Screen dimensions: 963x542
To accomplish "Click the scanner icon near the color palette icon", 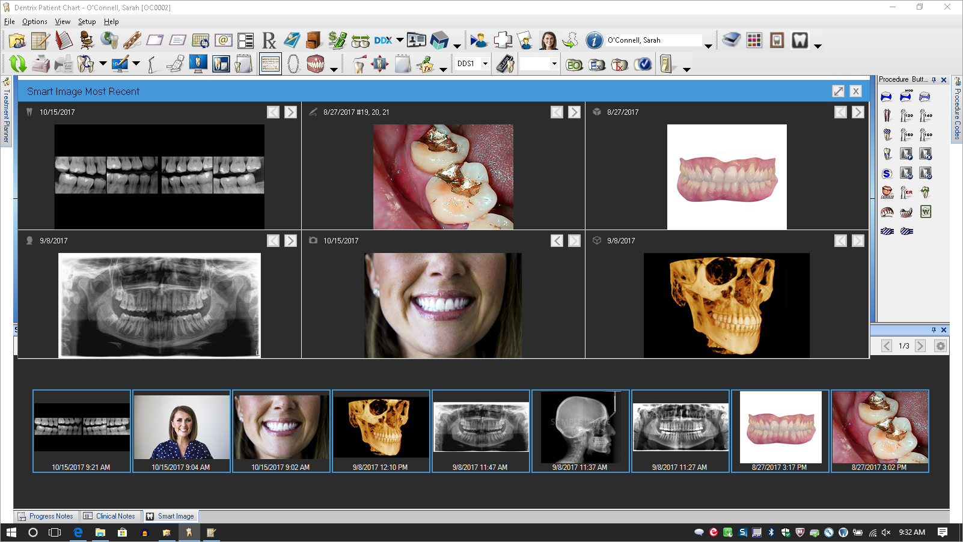I will (x=731, y=40).
